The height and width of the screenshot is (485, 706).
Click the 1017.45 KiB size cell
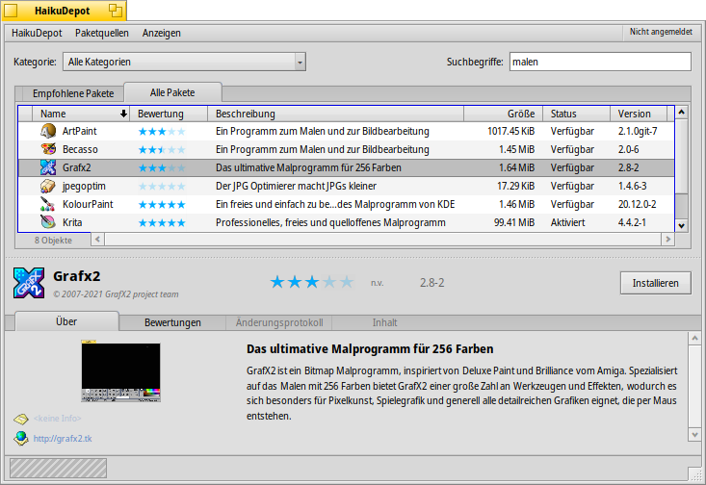point(511,131)
